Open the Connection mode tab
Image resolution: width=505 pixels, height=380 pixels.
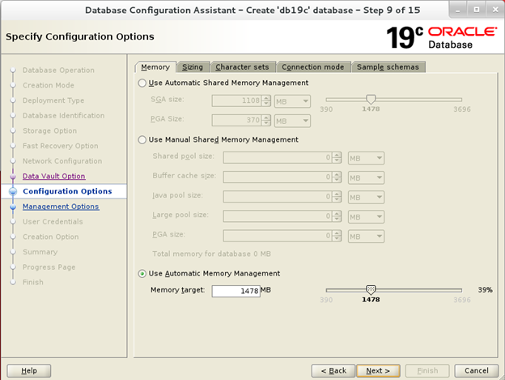312,66
